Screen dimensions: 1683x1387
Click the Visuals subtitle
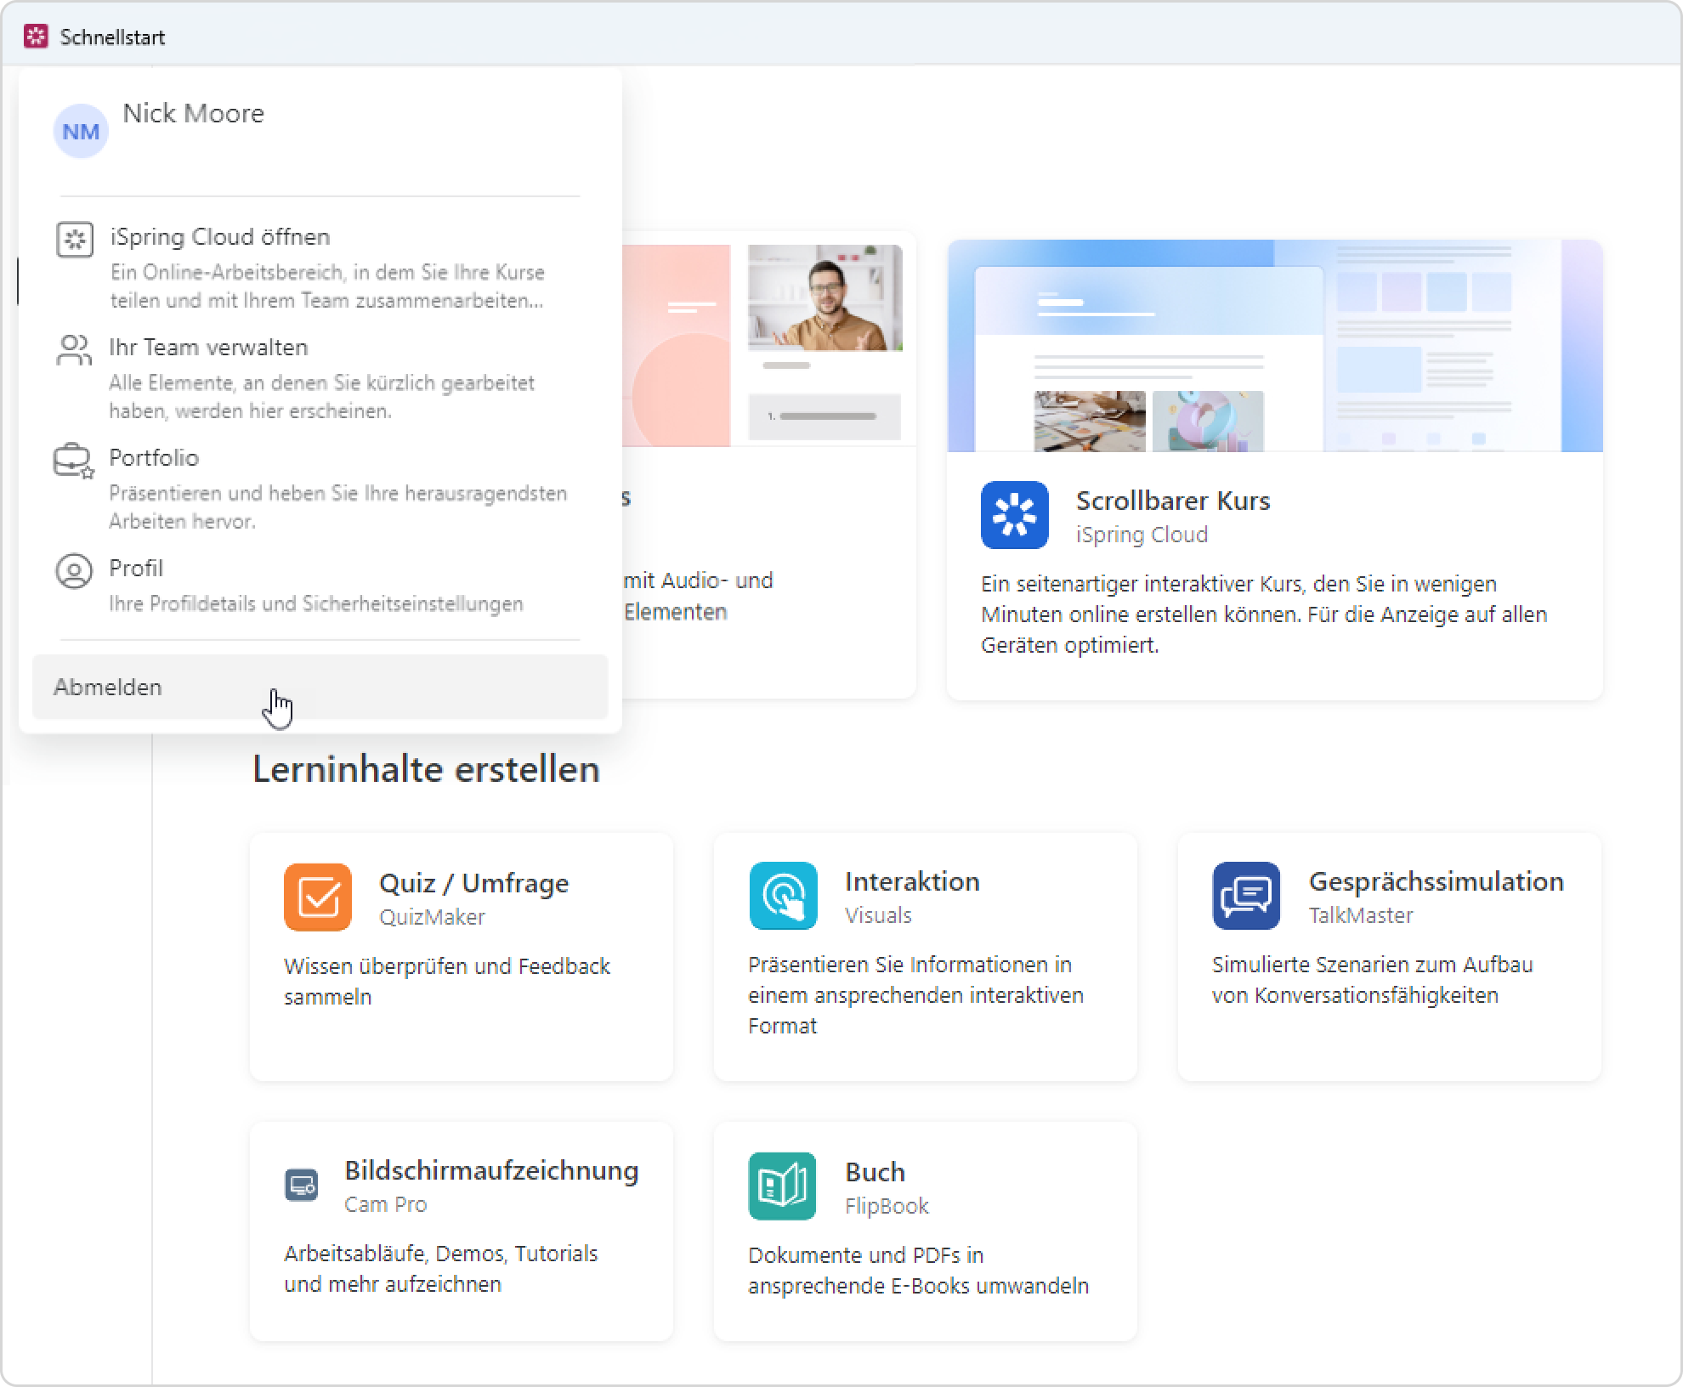click(878, 915)
